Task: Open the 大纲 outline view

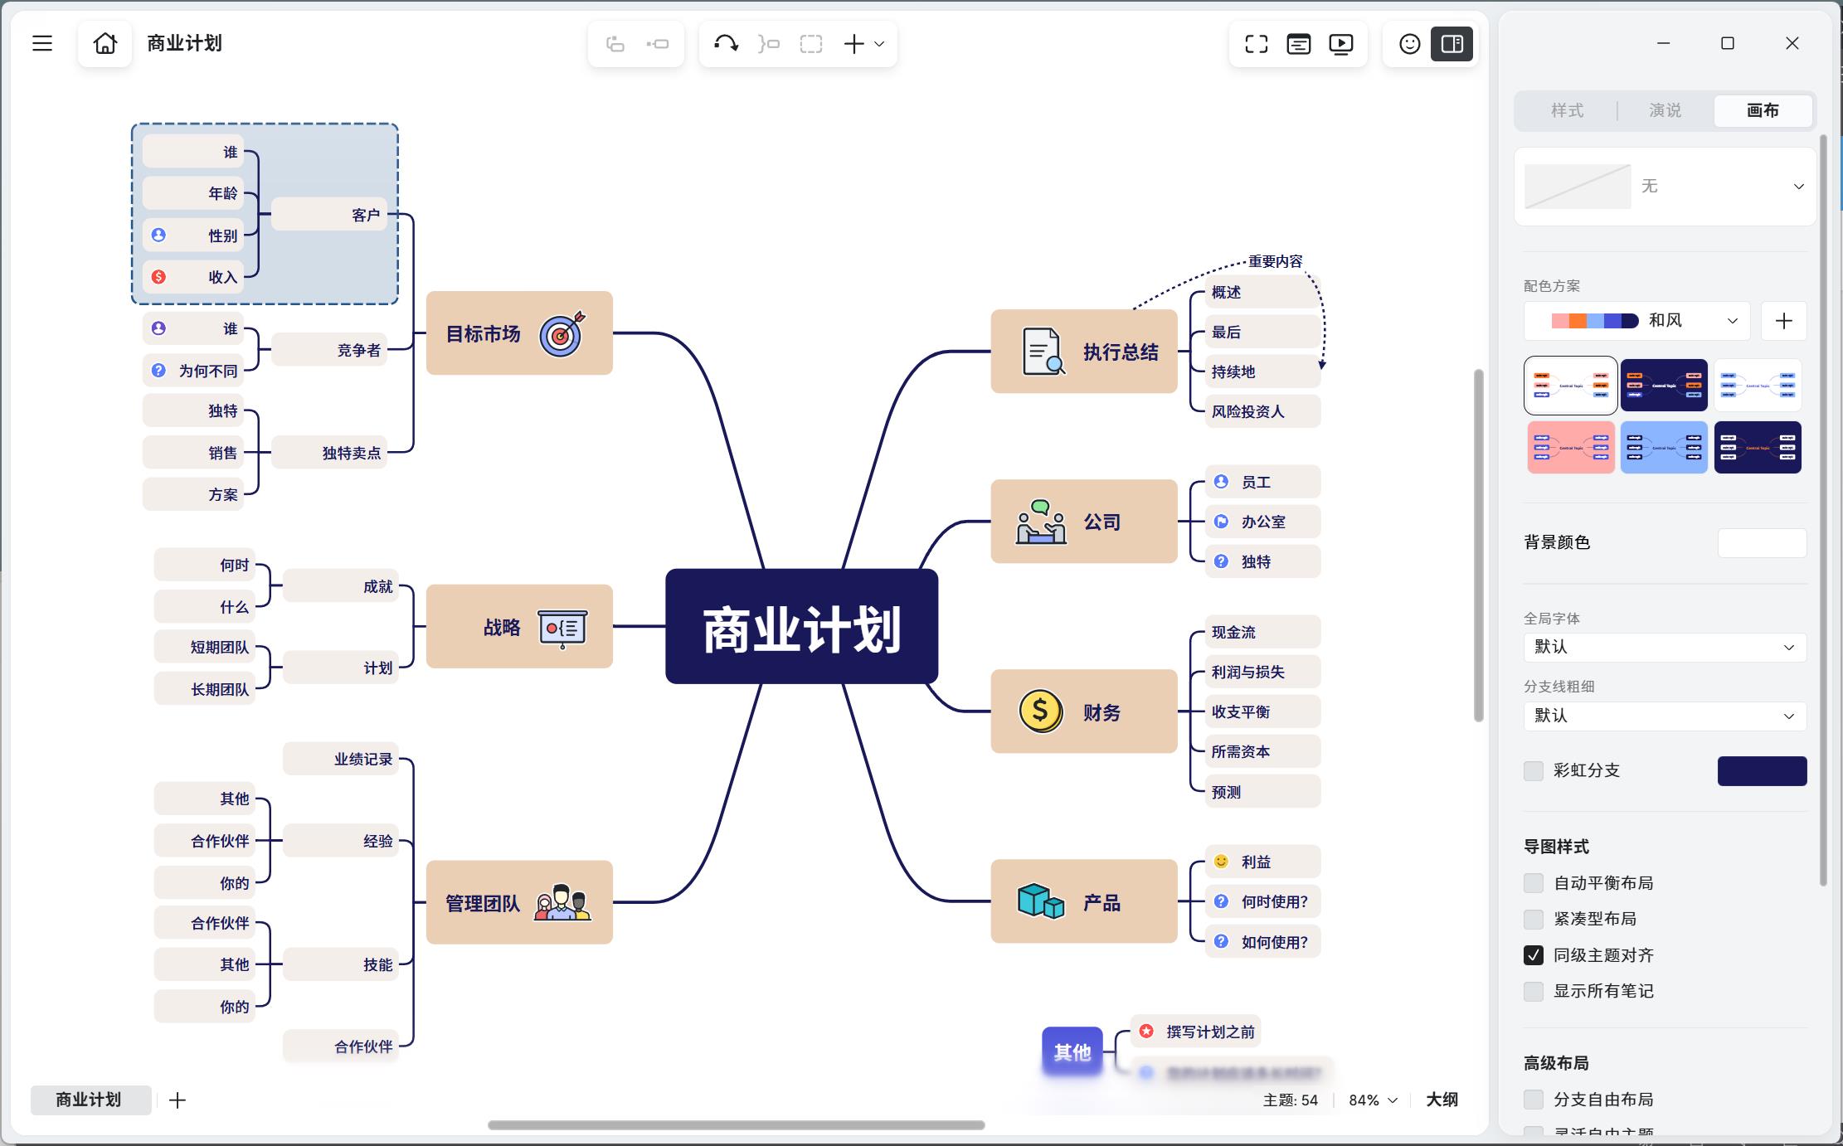Action: click(x=1442, y=1100)
